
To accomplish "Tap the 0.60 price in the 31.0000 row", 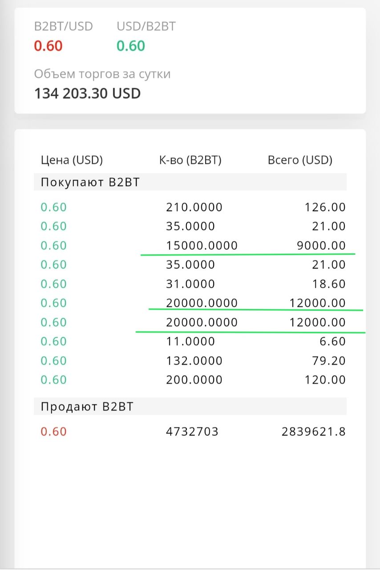I will click(x=53, y=284).
